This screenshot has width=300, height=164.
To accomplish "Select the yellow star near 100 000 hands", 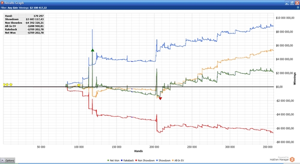I will pos(79,85).
